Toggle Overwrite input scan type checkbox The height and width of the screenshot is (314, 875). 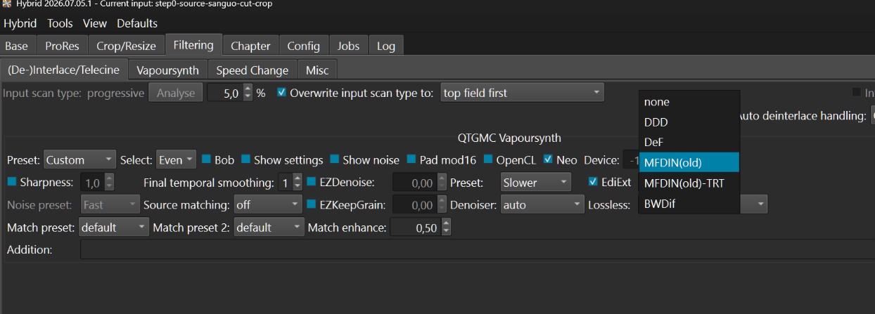[282, 92]
